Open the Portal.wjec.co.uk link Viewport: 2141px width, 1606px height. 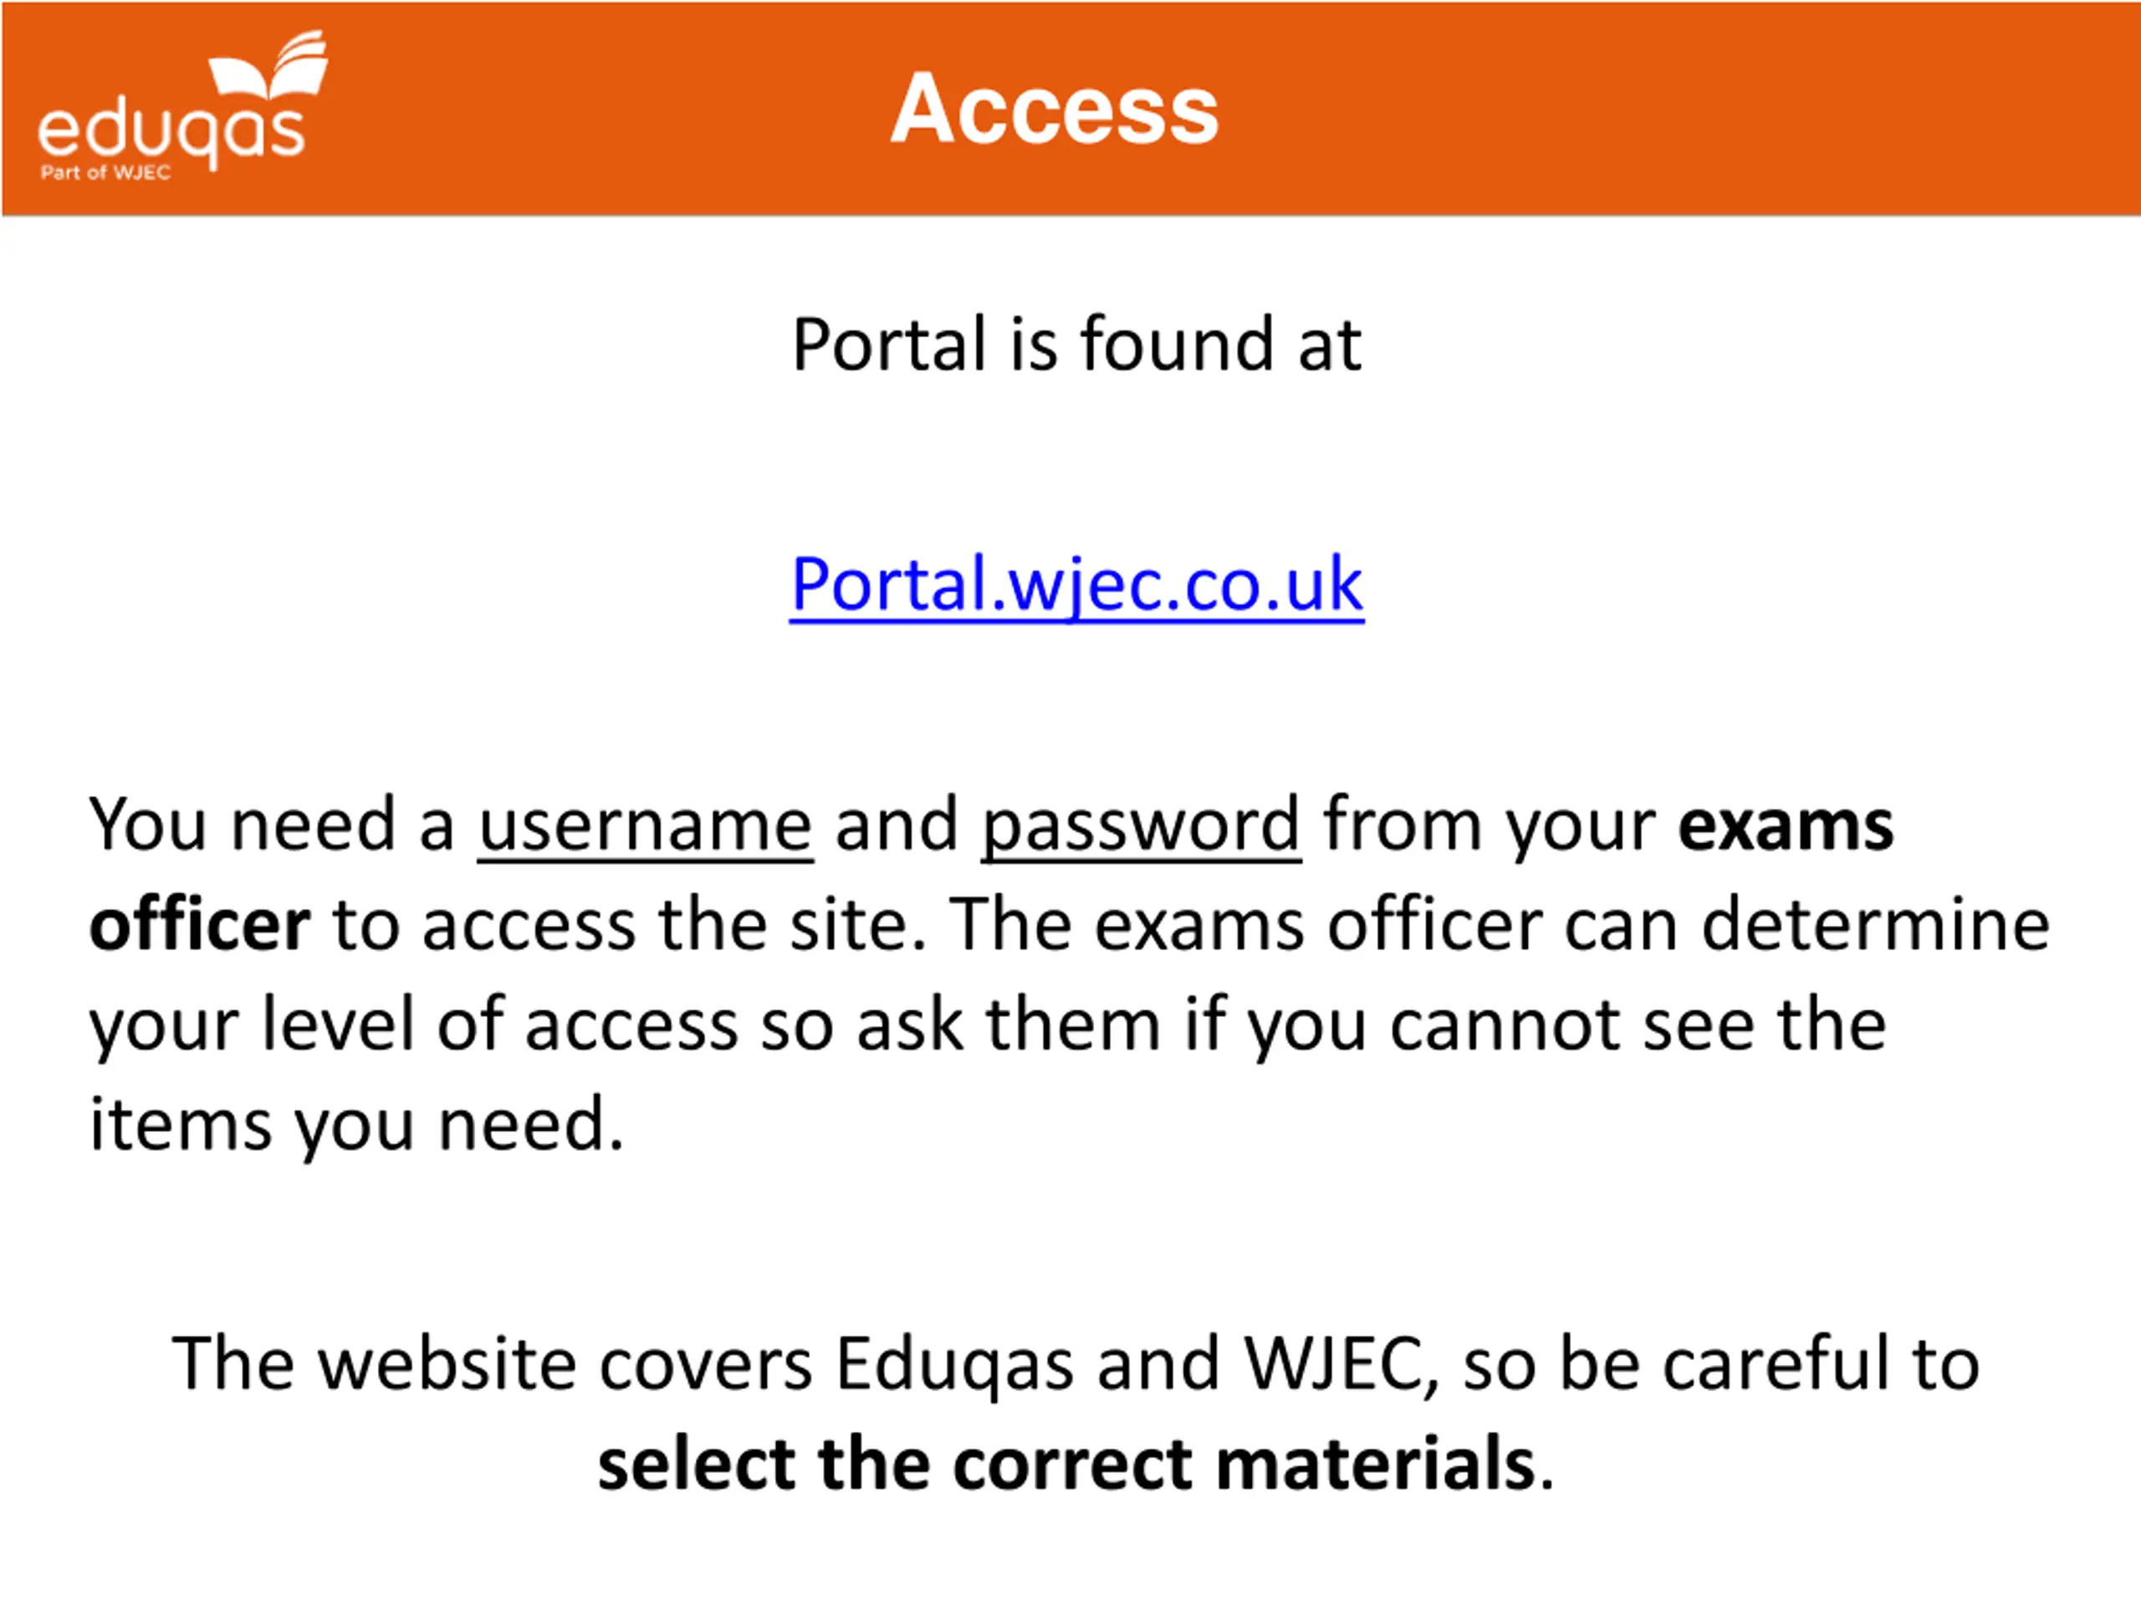coord(1076,586)
